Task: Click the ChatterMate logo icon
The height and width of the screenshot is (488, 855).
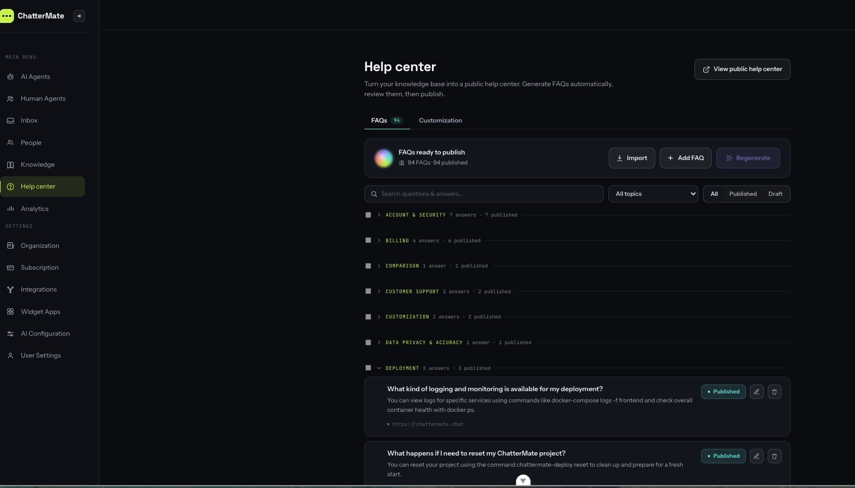Action: click(x=7, y=16)
